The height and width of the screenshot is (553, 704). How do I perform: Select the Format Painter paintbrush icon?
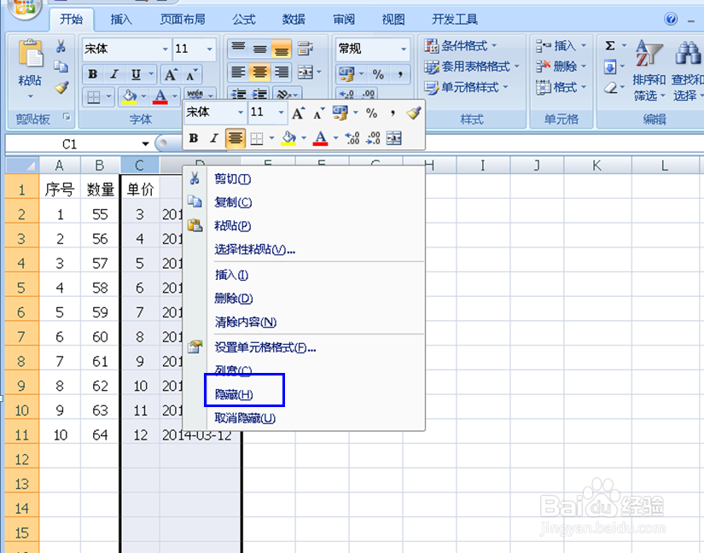pos(61,87)
